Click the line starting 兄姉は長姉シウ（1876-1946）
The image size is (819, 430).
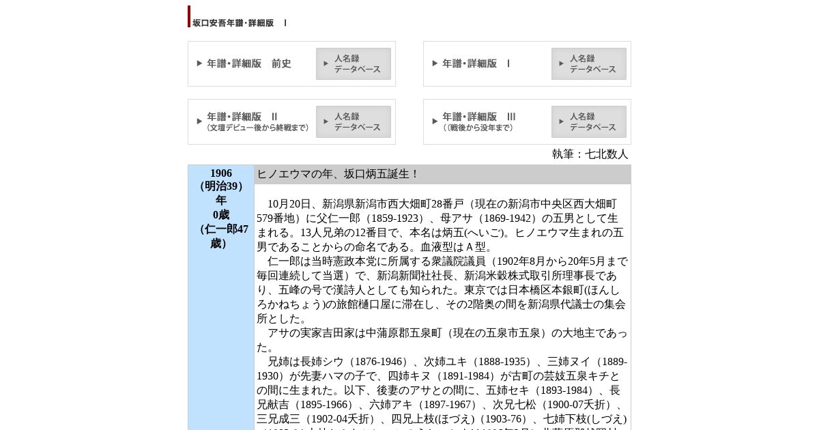447,362
